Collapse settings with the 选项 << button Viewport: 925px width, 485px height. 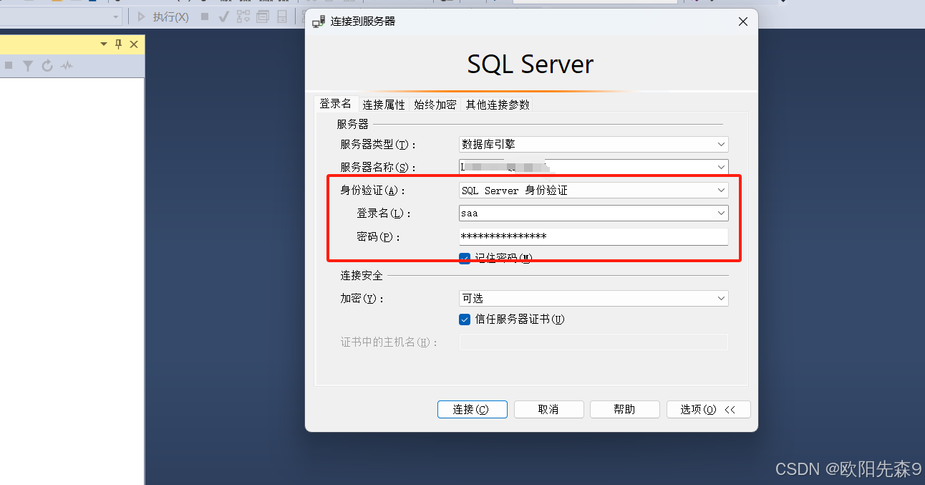click(708, 409)
